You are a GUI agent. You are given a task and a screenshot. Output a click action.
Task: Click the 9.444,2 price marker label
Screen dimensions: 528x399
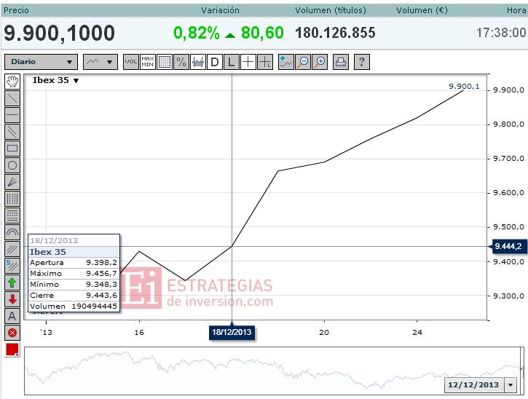(508, 247)
